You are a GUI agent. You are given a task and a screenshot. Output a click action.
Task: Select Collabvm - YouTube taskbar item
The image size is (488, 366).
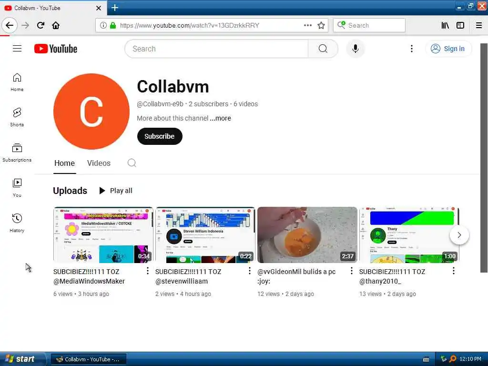click(88, 359)
